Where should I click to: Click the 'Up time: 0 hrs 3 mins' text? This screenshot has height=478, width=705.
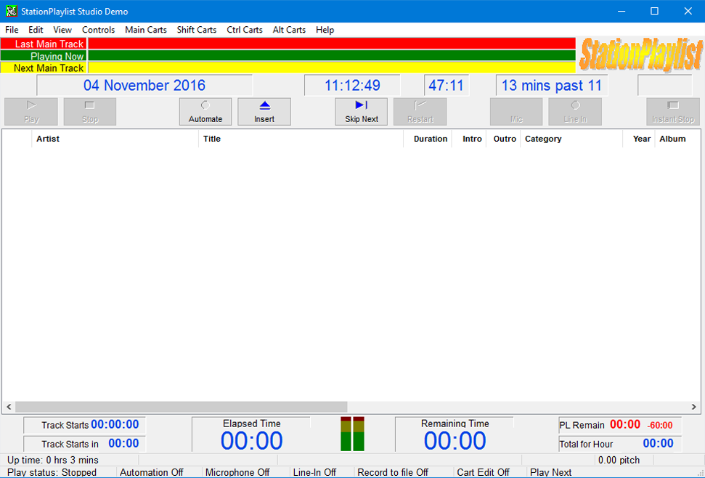coord(52,460)
